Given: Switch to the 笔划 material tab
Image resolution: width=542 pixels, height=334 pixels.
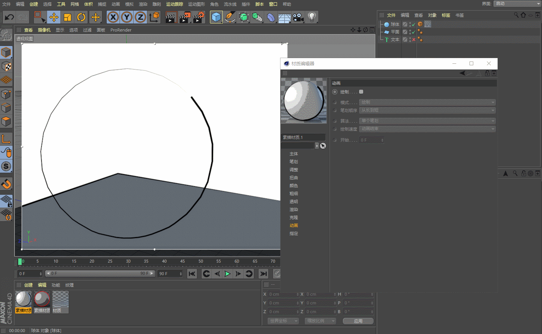Looking at the screenshot, I should click(x=294, y=162).
